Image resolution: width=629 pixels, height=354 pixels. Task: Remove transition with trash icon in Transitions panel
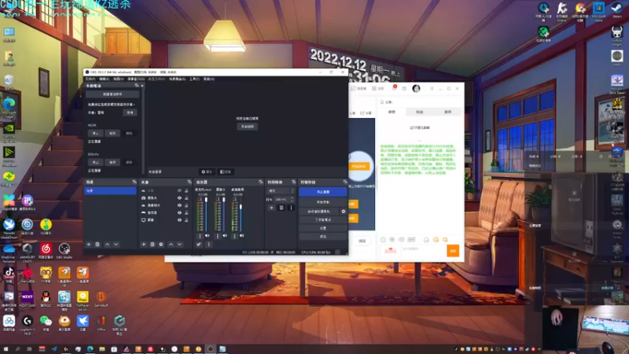coord(281,208)
